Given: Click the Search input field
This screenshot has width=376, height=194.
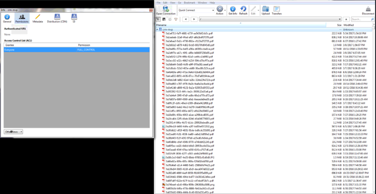Looking at the screenshot, I should [x=359, y=19].
